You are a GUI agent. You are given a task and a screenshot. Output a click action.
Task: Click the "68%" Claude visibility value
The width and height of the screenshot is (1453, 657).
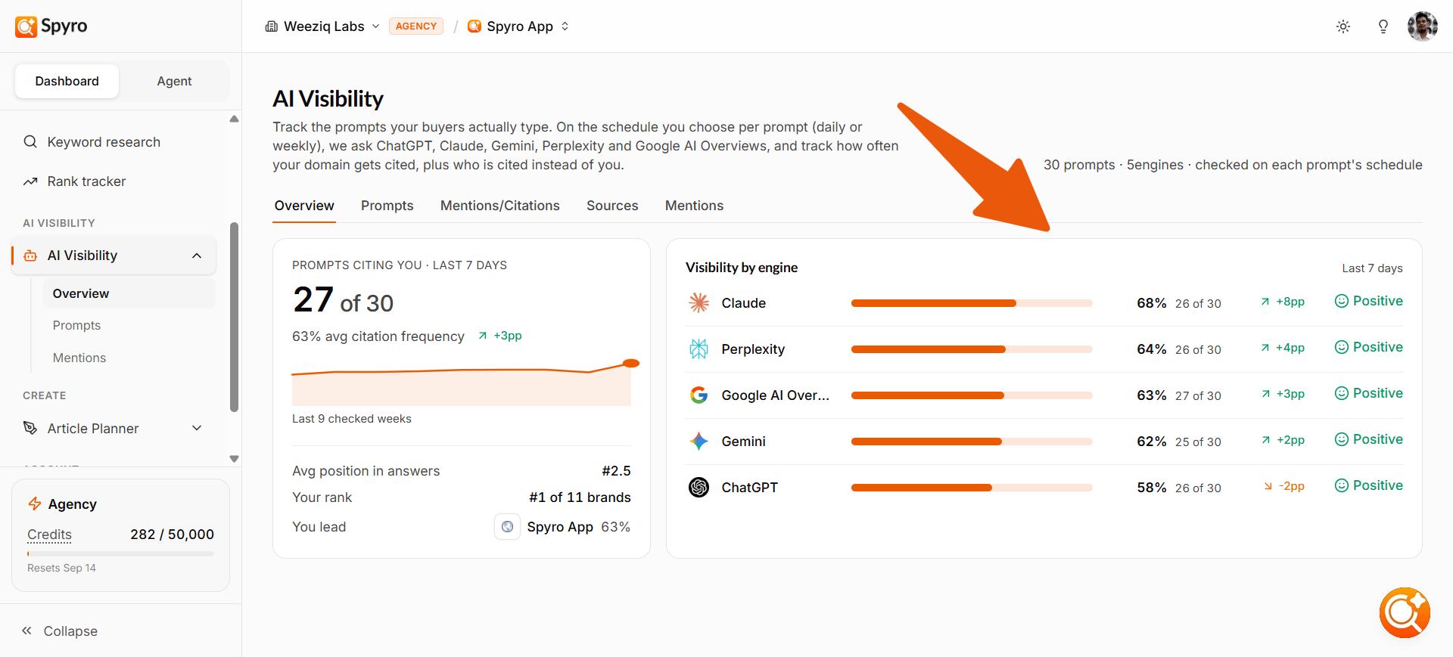pyautogui.click(x=1151, y=303)
